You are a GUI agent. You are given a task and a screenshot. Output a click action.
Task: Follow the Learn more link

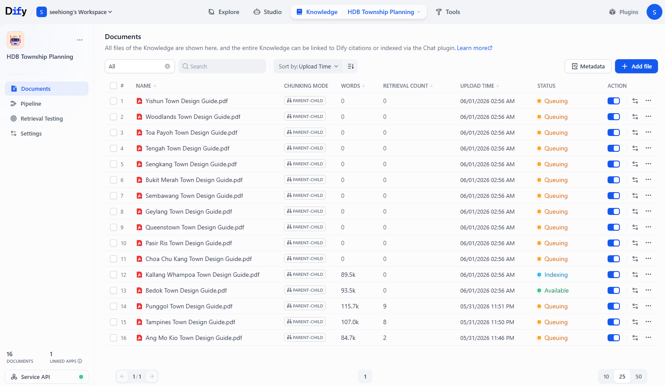[474, 48]
